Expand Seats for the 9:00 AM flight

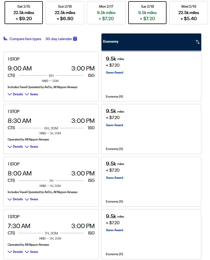click(31, 94)
